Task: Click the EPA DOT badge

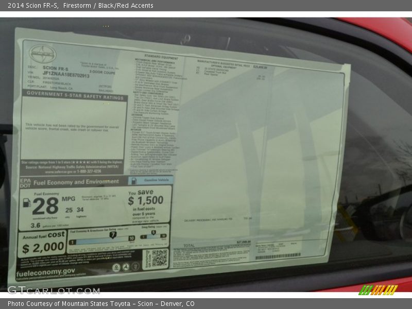Action: pos(25,183)
